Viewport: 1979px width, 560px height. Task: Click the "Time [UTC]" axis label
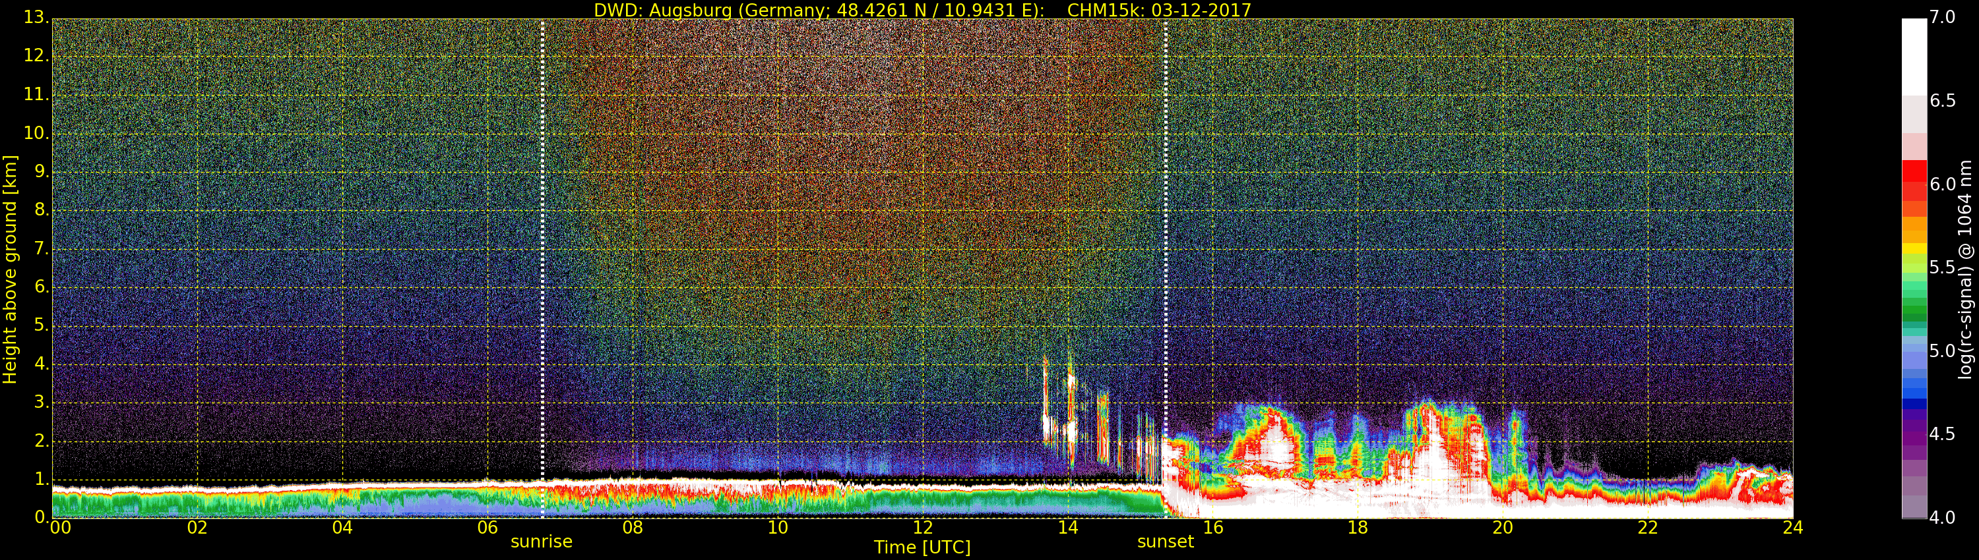pos(922,547)
